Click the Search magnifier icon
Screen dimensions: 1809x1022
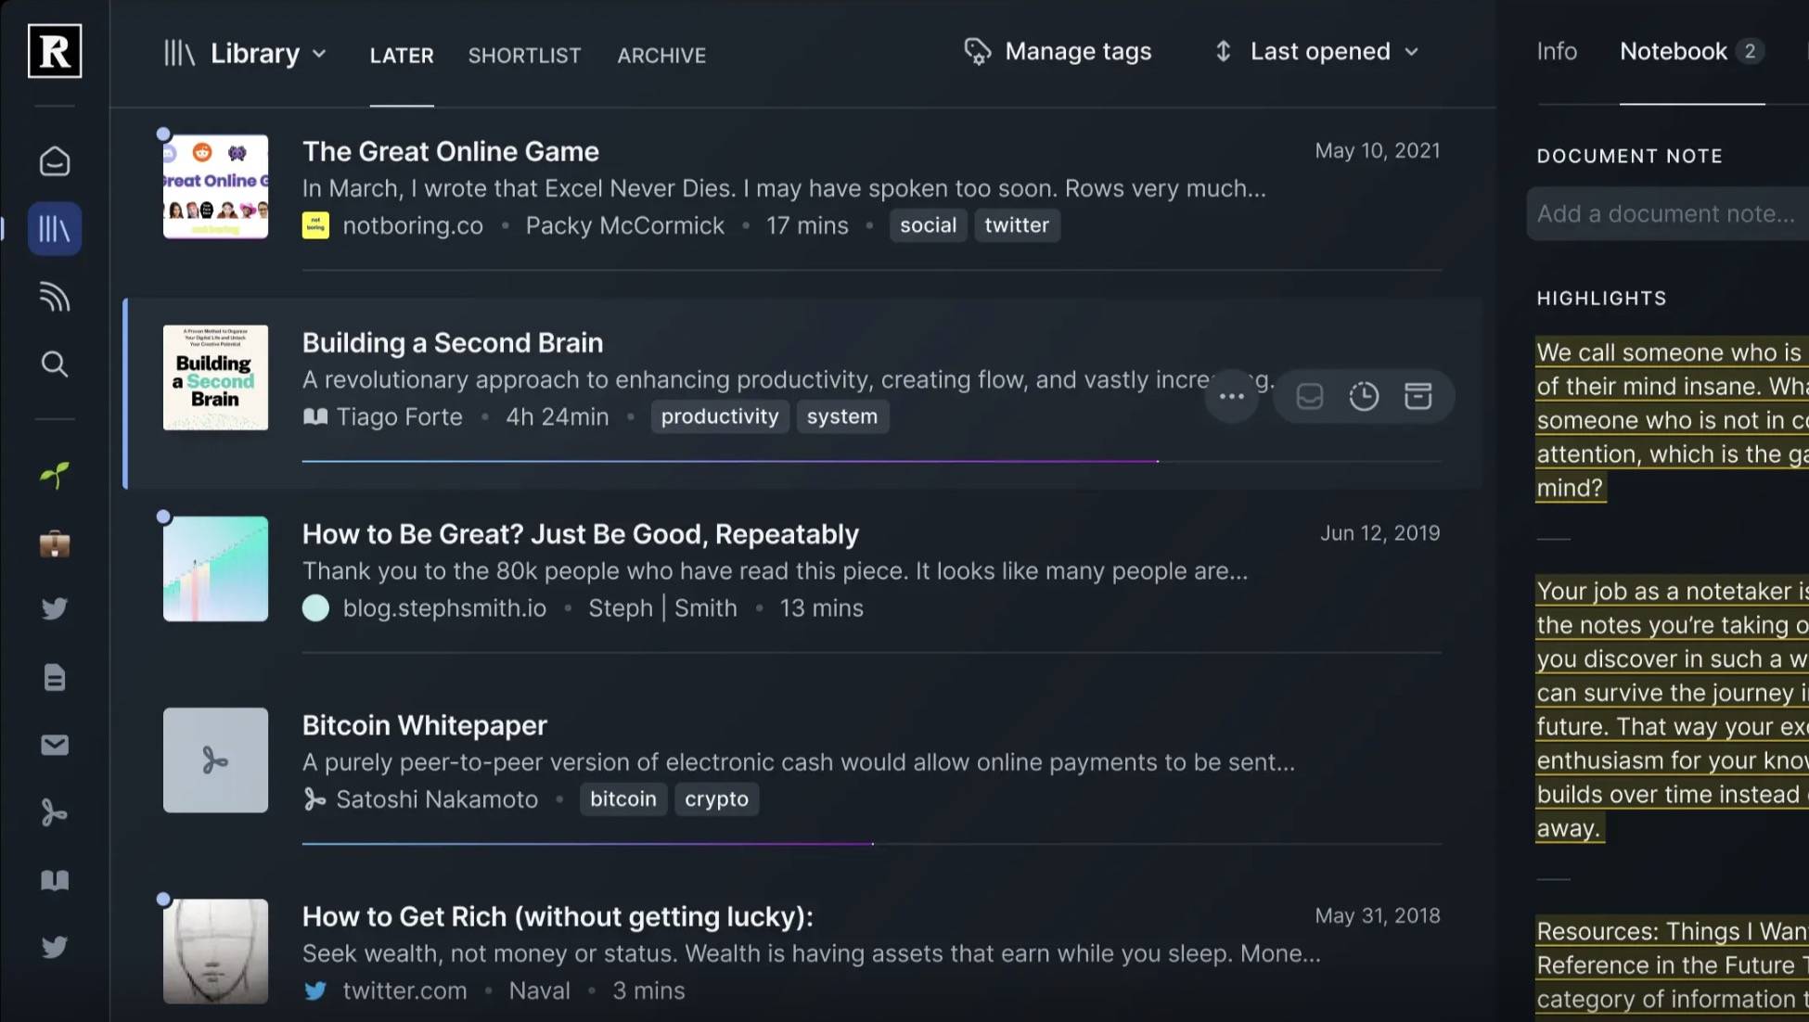click(x=55, y=364)
